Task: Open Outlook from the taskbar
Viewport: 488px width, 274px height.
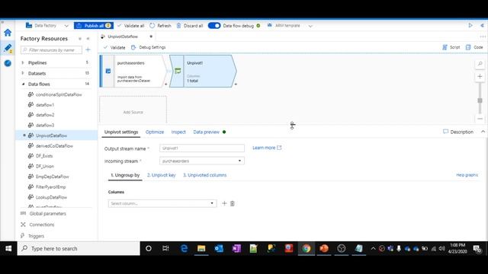Action: click(219, 249)
